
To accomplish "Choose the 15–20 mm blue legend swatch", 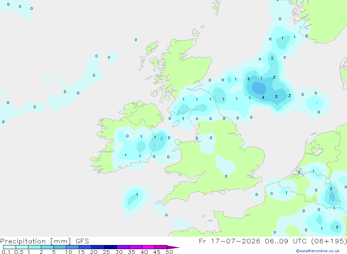I will tap(85, 247).
